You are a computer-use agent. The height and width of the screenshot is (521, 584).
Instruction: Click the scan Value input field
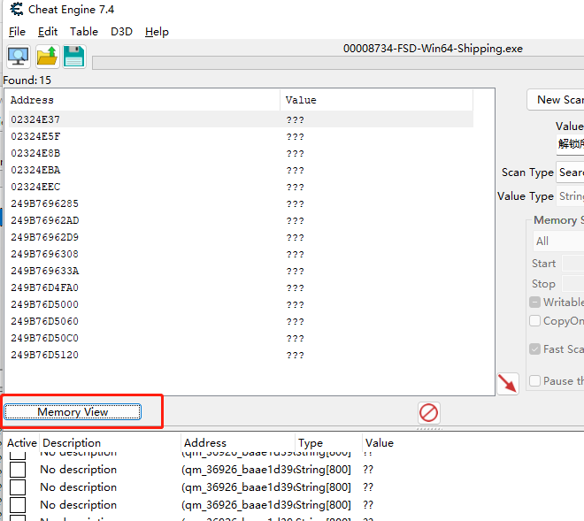[x=570, y=143]
